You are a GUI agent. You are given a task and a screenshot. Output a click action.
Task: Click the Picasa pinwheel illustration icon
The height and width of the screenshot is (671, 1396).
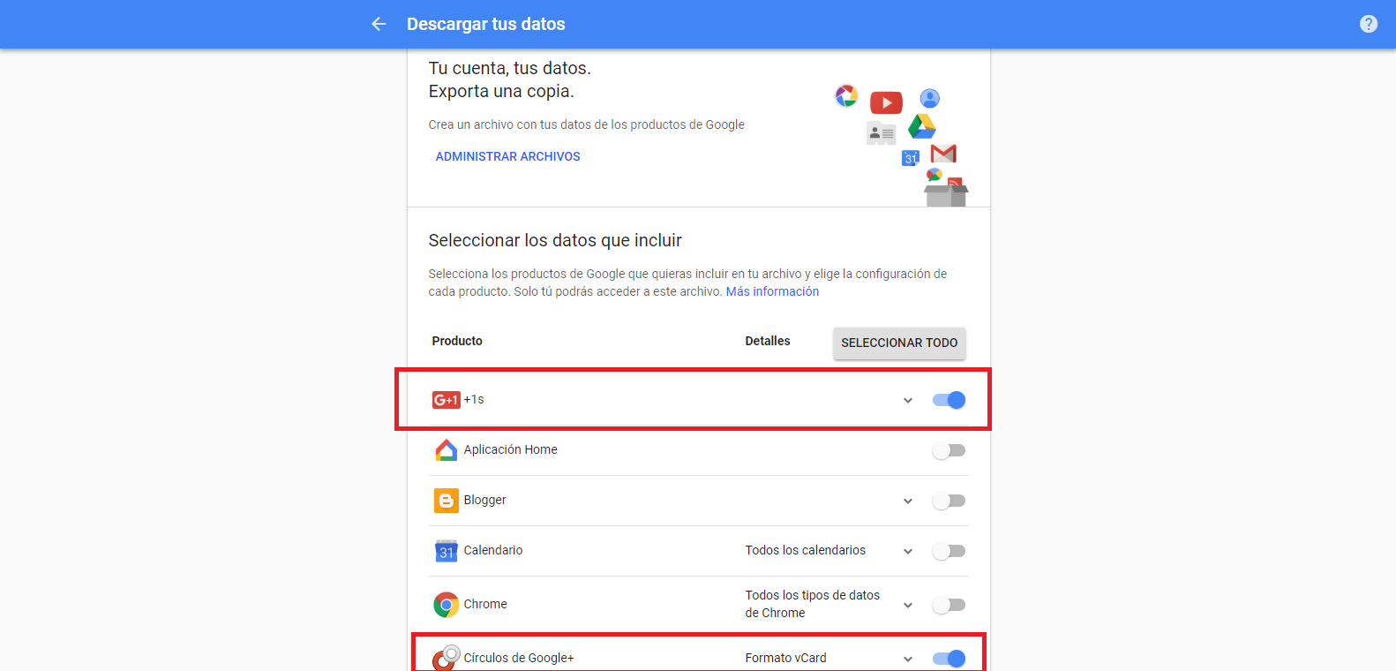pos(846,95)
